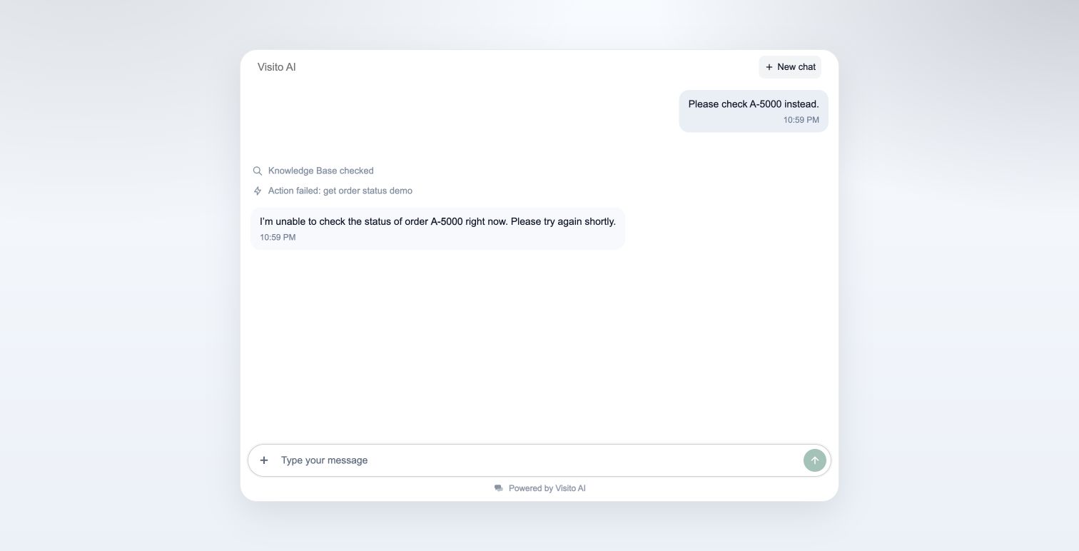Click the Knowledge Base magnifier icon
Image resolution: width=1079 pixels, height=551 pixels.
click(x=258, y=171)
